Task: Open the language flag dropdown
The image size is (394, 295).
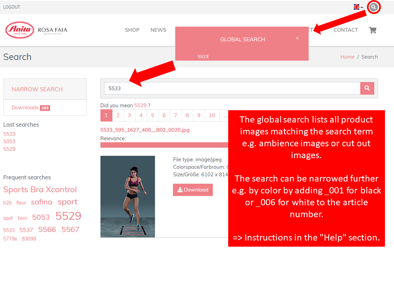Action: pos(358,7)
